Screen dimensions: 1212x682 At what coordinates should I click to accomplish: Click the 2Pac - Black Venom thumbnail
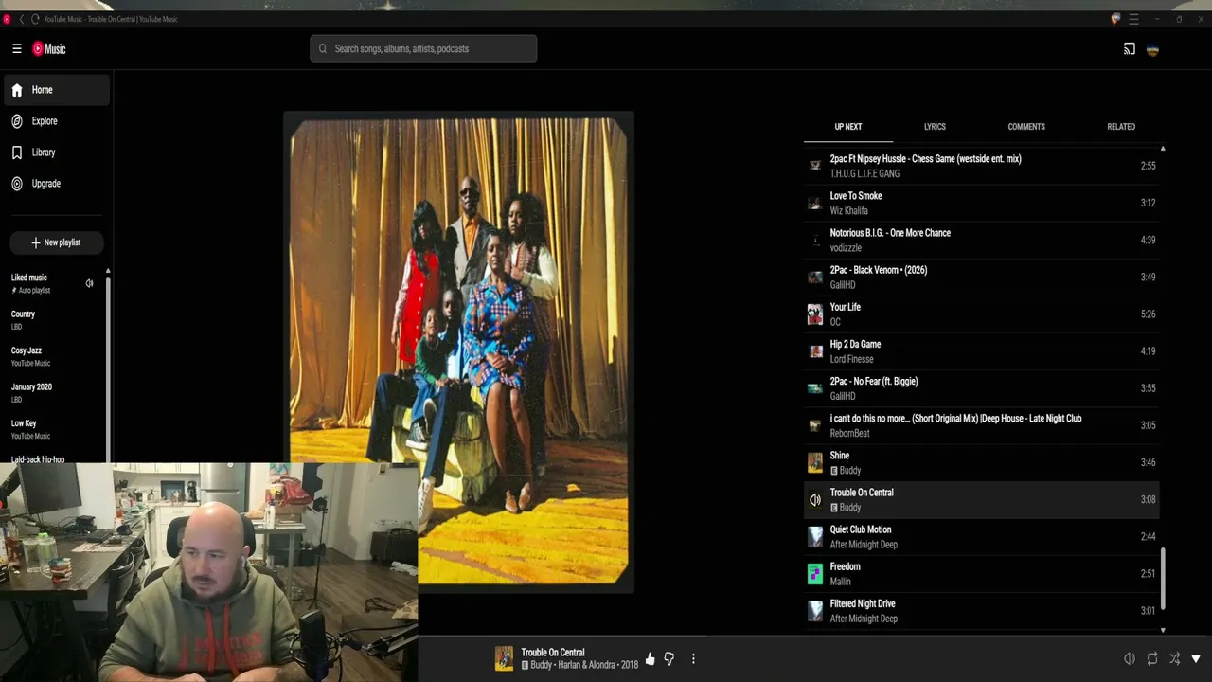click(814, 278)
